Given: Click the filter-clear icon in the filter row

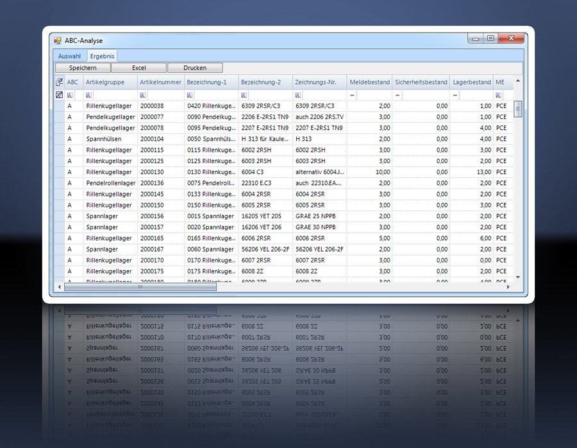Looking at the screenshot, I should pyautogui.click(x=59, y=95).
